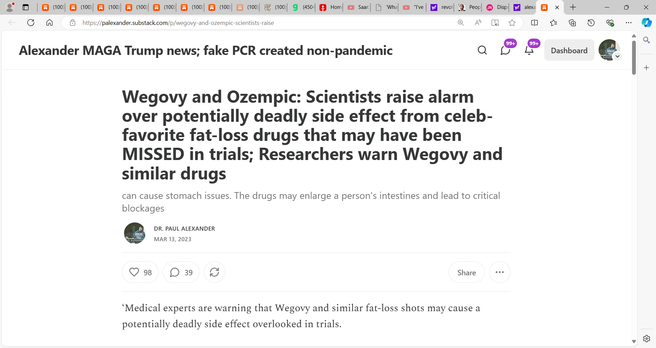656x348 pixels.
Task: Click the browser Back arrow
Action: click(12, 23)
